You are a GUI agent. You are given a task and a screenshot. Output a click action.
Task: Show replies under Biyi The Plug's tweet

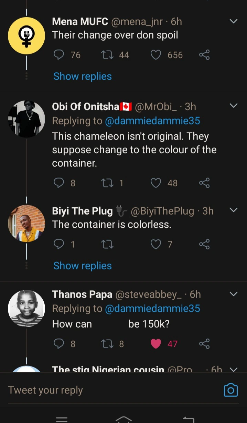[83, 266]
